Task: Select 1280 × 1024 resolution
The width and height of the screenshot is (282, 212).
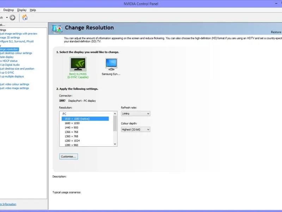Action: pos(72,141)
